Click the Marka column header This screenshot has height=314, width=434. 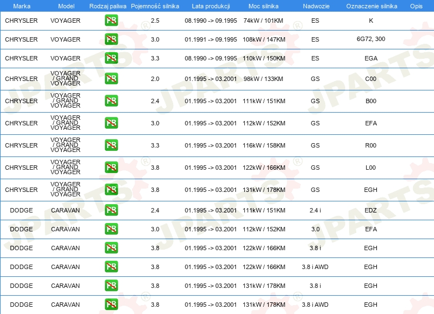click(22, 6)
